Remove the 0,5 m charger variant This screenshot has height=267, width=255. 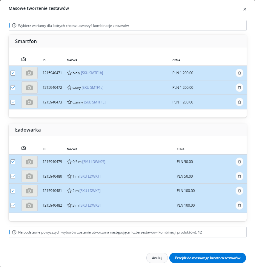click(239, 161)
